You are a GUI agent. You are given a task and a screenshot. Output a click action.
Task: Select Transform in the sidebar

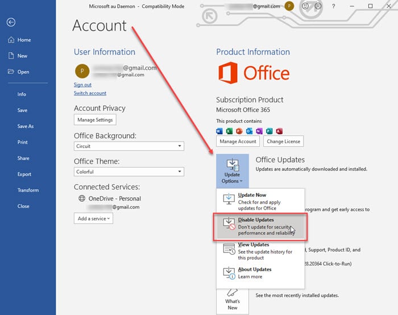tap(28, 190)
